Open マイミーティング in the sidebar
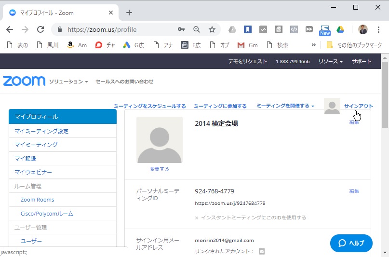This screenshot has width=389, height=257. click(63, 145)
